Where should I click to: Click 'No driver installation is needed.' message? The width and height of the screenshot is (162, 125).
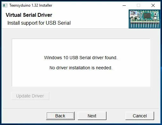coord(81,68)
